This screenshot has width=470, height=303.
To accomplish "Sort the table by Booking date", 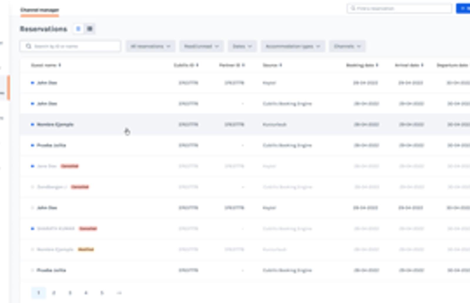I will [362, 65].
